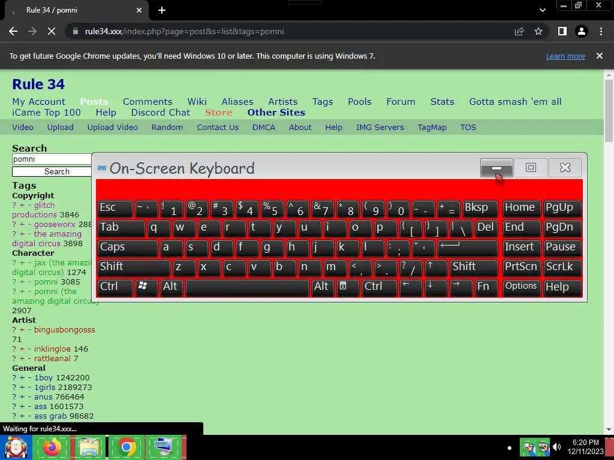Dismiss the Chrome update notification bar
614x460 pixels.
point(599,56)
